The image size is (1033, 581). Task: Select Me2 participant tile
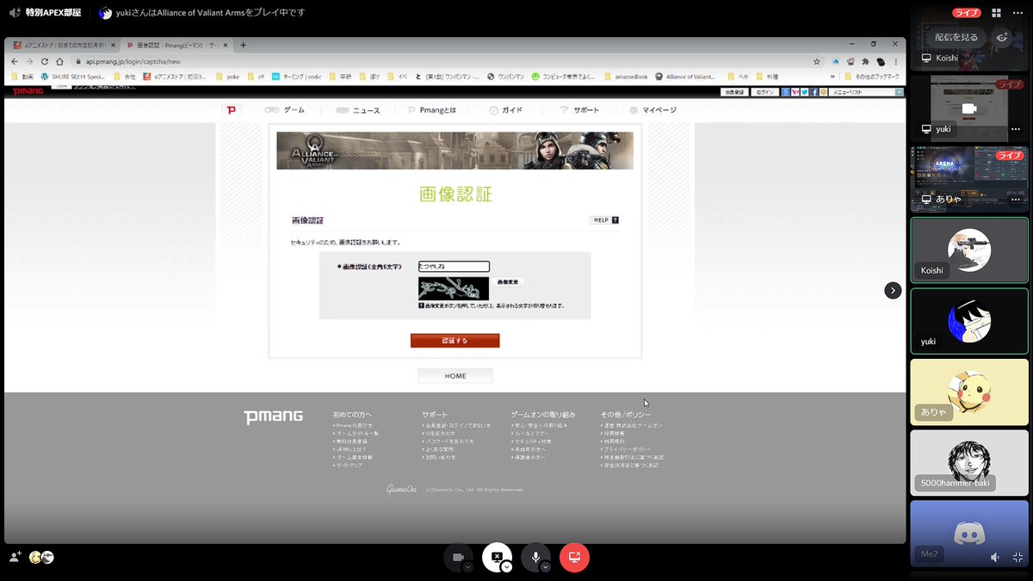pyautogui.click(x=969, y=534)
